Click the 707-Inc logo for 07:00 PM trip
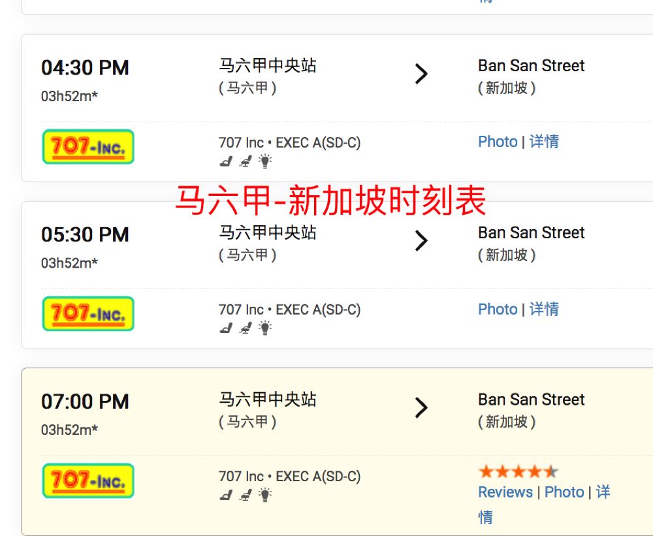Image resolution: width=653 pixels, height=536 pixels. point(88,481)
